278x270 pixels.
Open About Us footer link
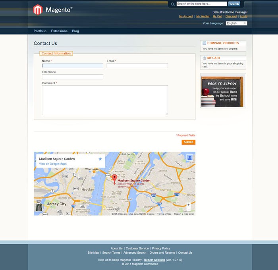coord(116,249)
